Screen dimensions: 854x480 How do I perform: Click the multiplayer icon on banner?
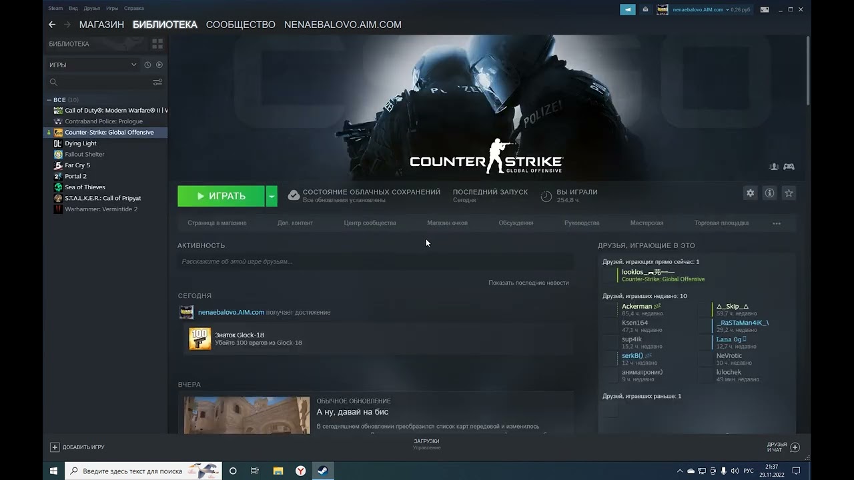coord(774,167)
